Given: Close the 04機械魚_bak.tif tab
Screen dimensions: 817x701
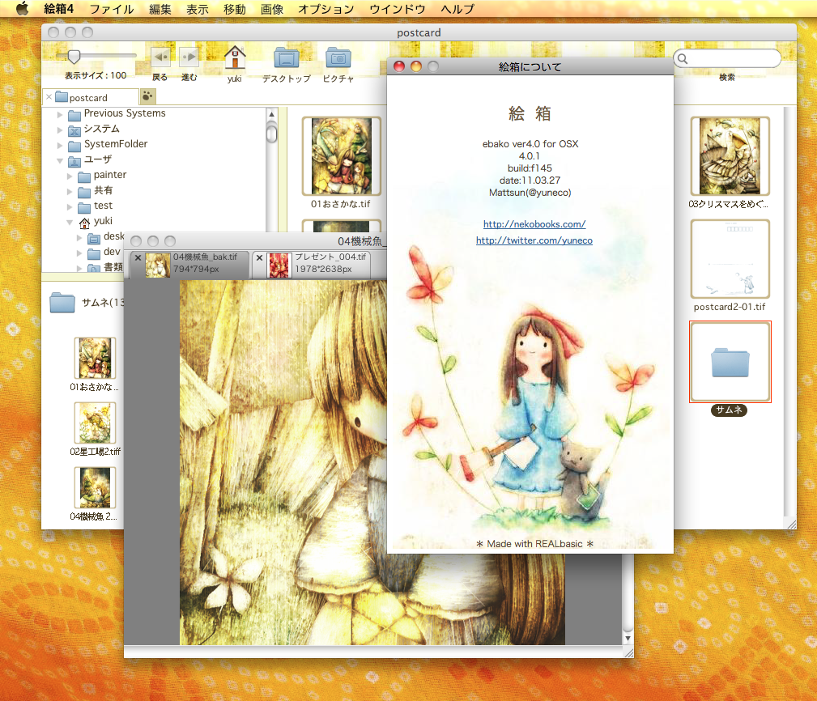Looking at the screenshot, I should point(138,257).
